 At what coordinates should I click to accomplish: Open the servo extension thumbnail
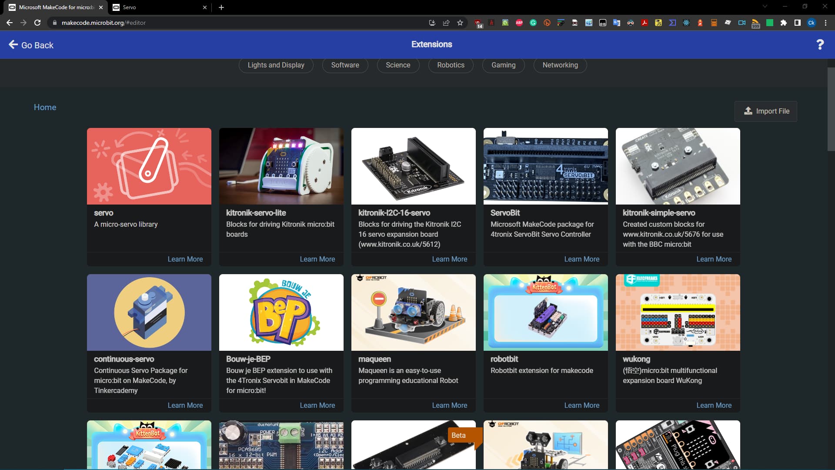[149, 166]
